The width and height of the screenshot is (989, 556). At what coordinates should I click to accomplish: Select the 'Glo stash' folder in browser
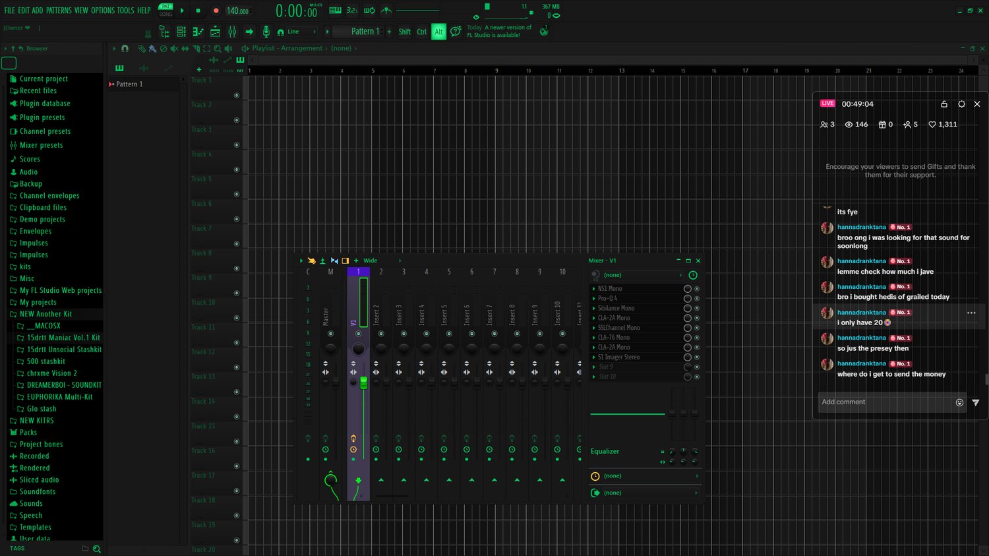tap(42, 409)
